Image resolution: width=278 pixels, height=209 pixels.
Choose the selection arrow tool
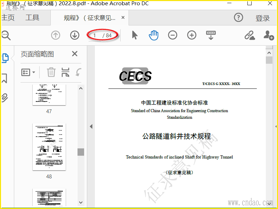click(x=134, y=35)
